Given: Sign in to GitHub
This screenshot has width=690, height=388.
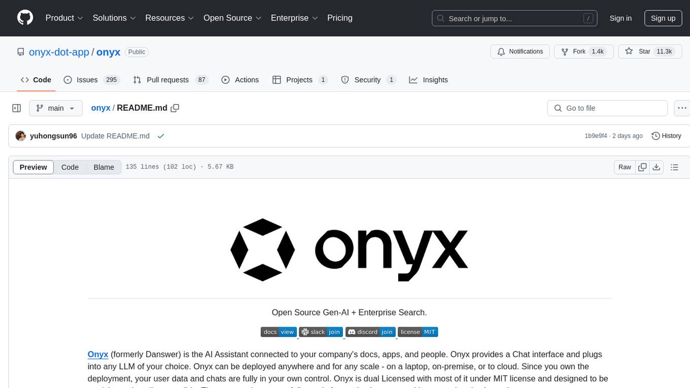Looking at the screenshot, I should tap(620, 18).
